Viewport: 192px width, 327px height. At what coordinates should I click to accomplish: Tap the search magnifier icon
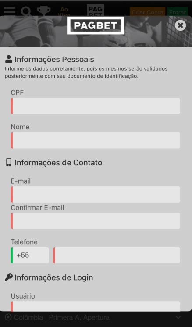(26, 11)
